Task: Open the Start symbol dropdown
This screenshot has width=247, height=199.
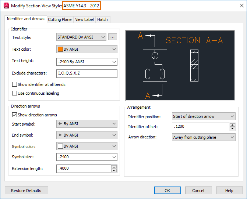Action: click(x=87, y=124)
